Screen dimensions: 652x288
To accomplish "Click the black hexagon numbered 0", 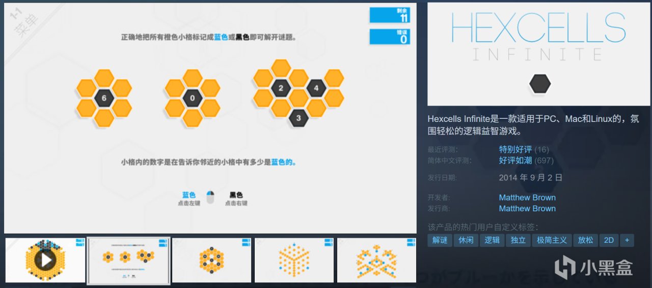I will coord(193,98).
